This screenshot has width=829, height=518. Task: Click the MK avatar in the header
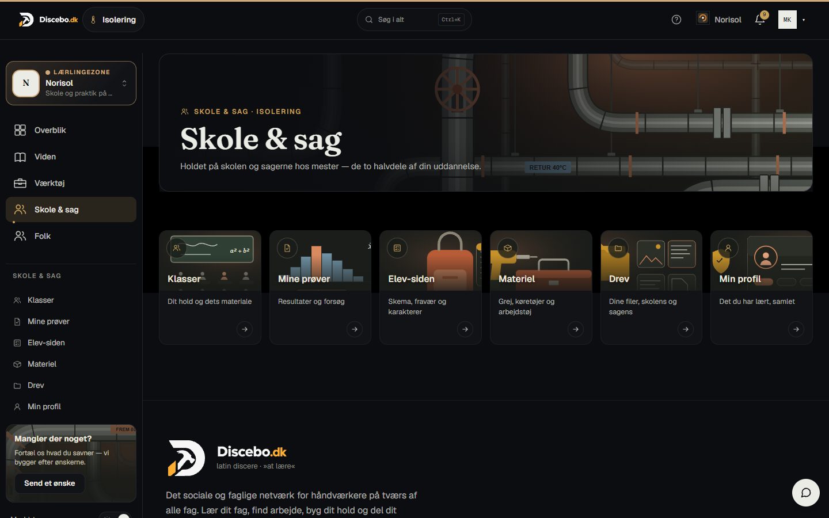point(787,20)
